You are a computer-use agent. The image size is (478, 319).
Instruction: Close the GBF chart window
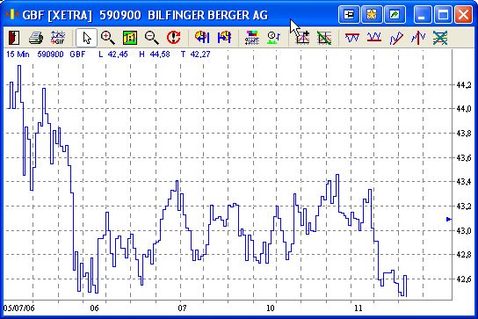(x=463, y=14)
